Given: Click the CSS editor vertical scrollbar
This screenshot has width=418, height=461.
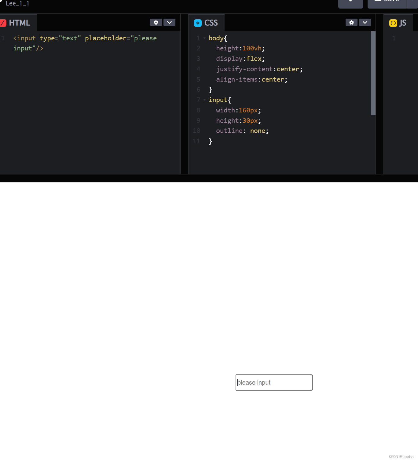Looking at the screenshot, I should (x=373, y=73).
